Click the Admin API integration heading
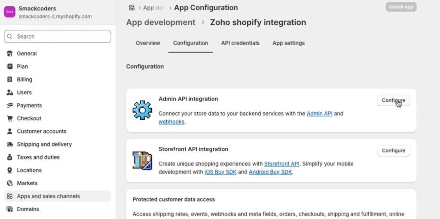 [x=188, y=99]
